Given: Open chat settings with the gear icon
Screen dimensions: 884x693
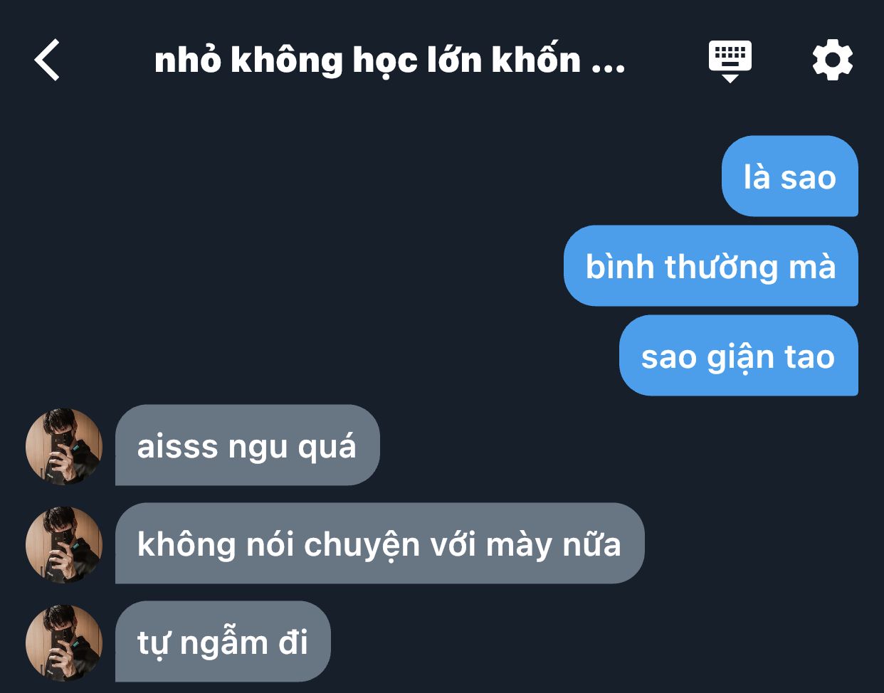Looking at the screenshot, I should pos(833,60).
